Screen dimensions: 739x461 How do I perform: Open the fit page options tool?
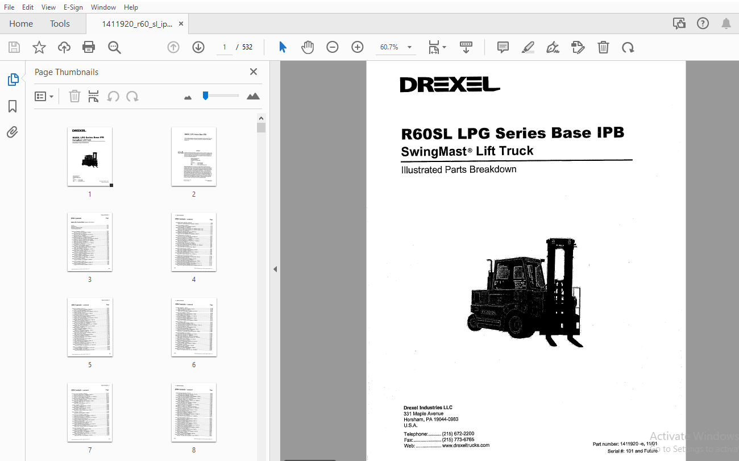[434, 47]
